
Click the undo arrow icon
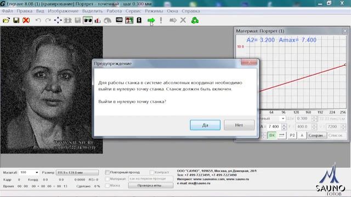[38, 20]
